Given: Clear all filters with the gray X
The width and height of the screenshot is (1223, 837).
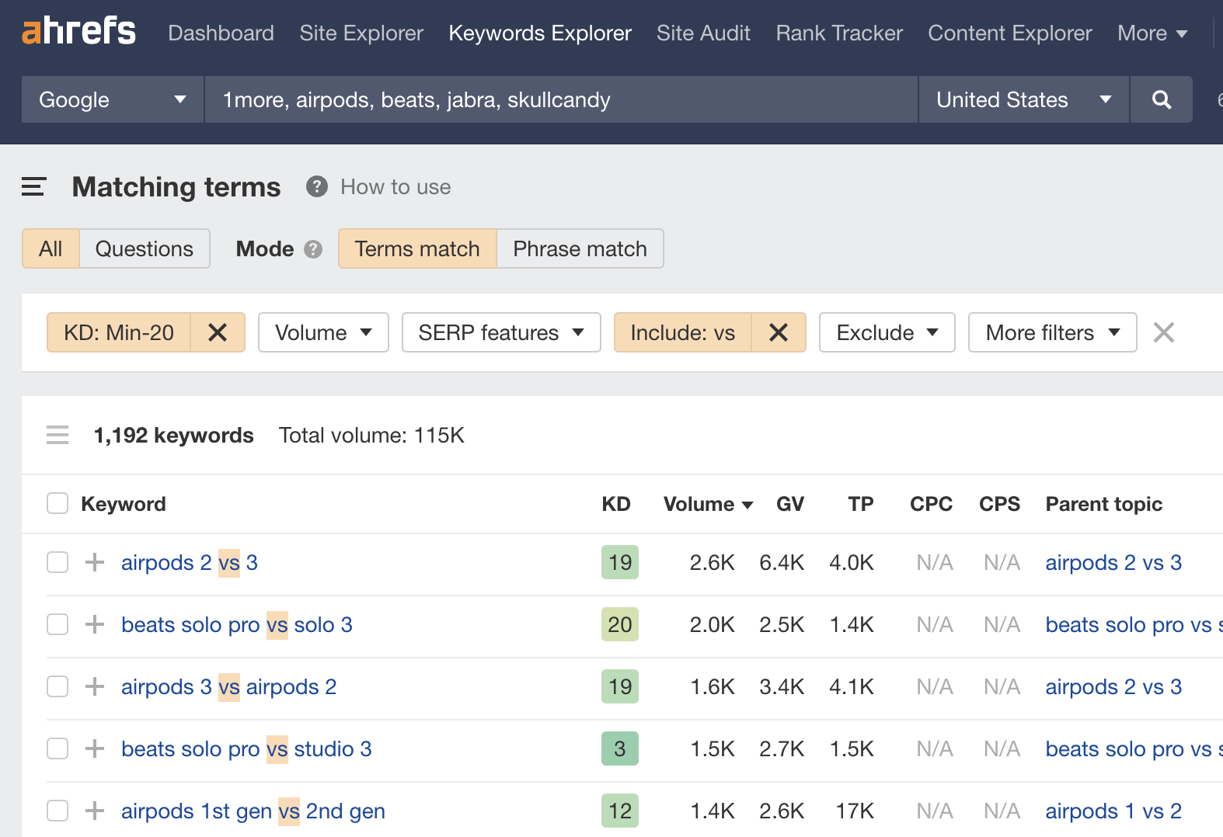Looking at the screenshot, I should [1164, 332].
